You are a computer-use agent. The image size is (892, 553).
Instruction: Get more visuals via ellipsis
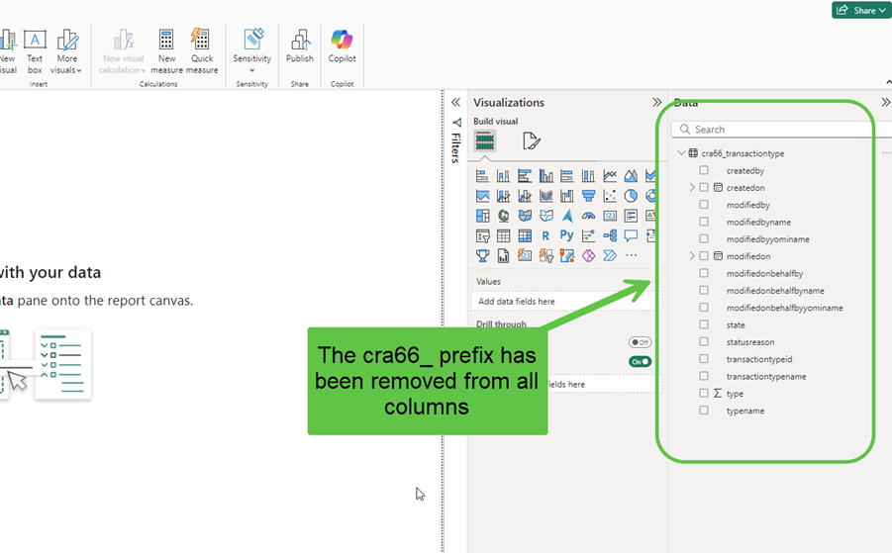(x=631, y=256)
